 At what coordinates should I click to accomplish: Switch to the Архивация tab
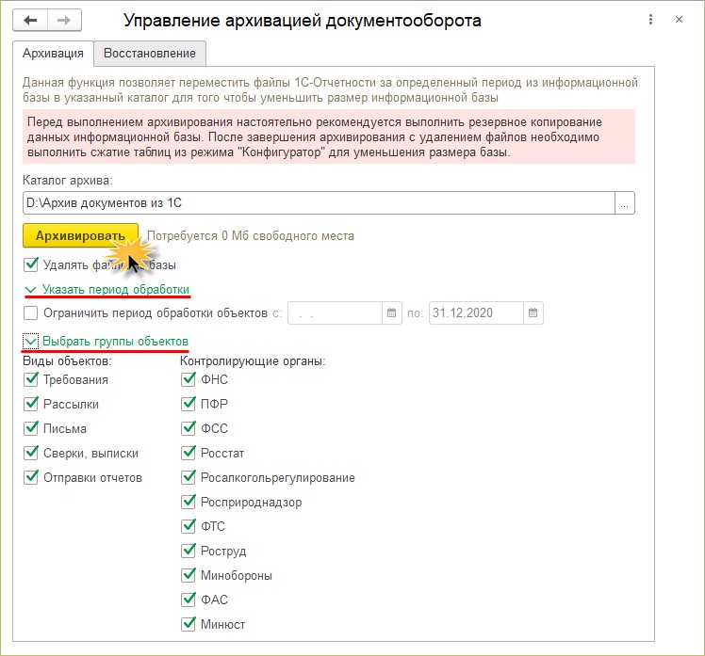53,54
